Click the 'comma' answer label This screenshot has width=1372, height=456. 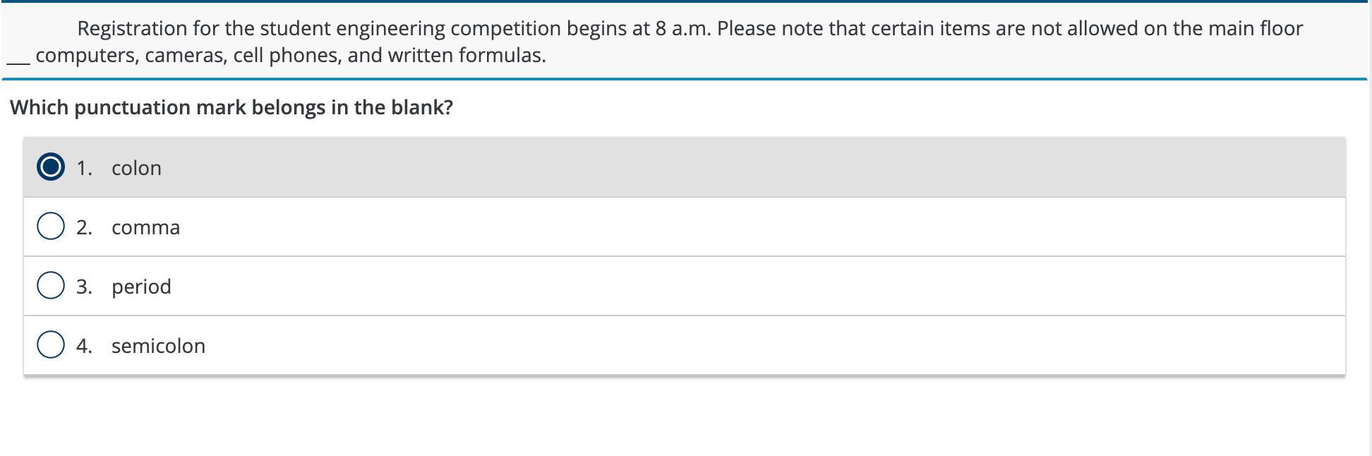[x=145, y=227]
